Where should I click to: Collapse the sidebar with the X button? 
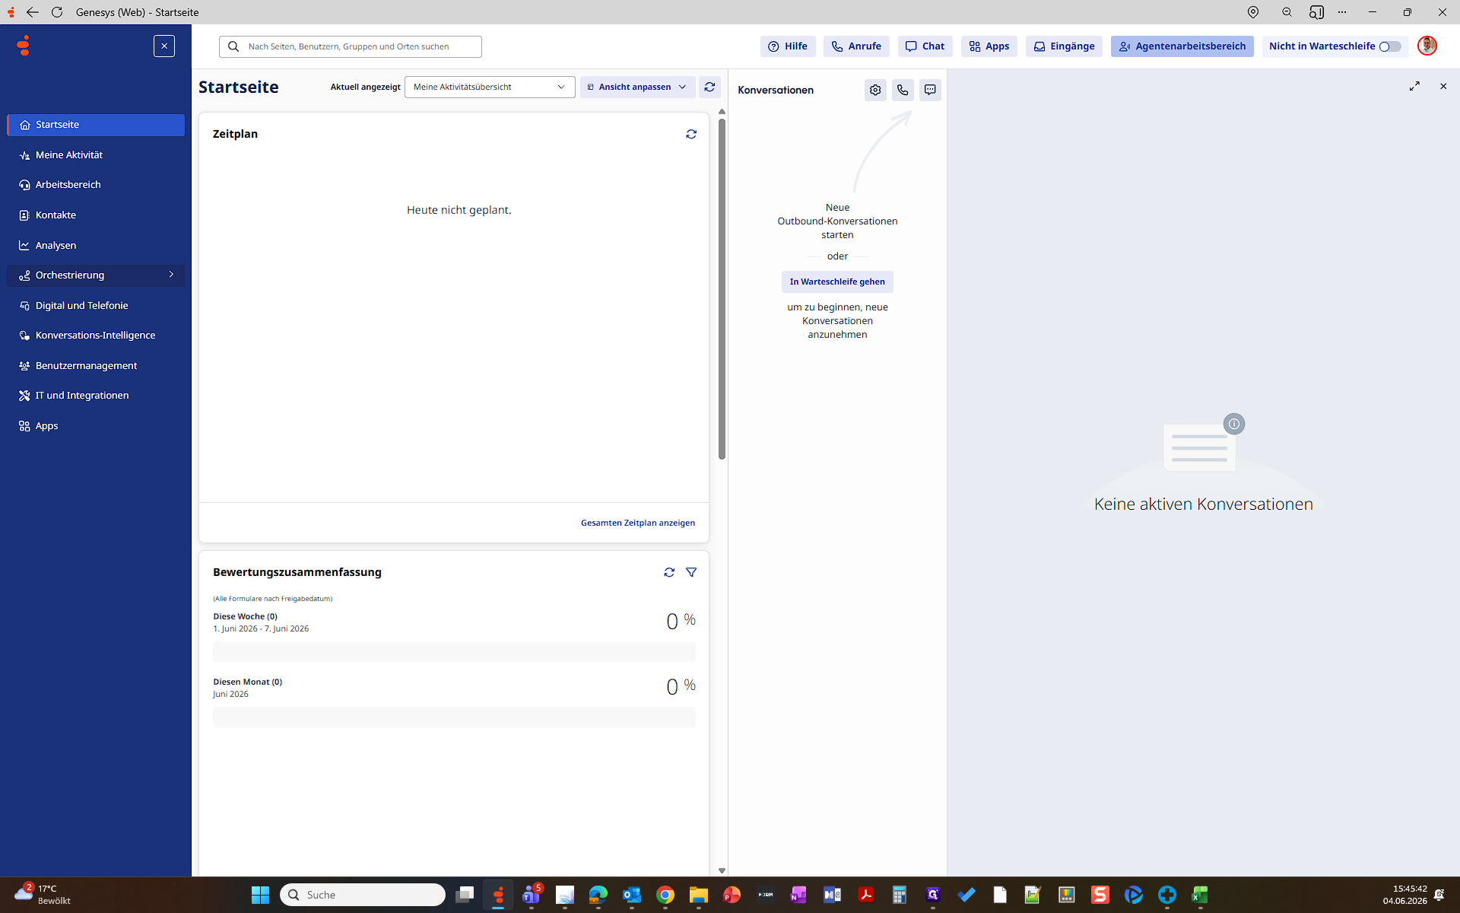164,46
